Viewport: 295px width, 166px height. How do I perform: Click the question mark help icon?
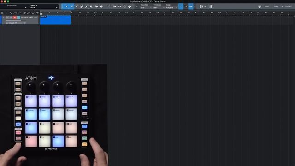point(110,6)
